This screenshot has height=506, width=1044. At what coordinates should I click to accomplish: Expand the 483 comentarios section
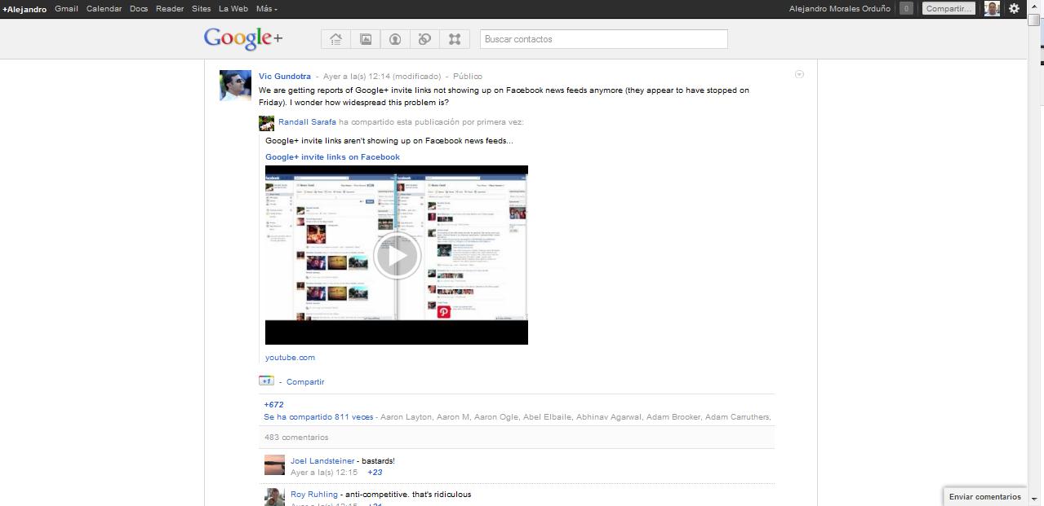[x=296, y=438]
